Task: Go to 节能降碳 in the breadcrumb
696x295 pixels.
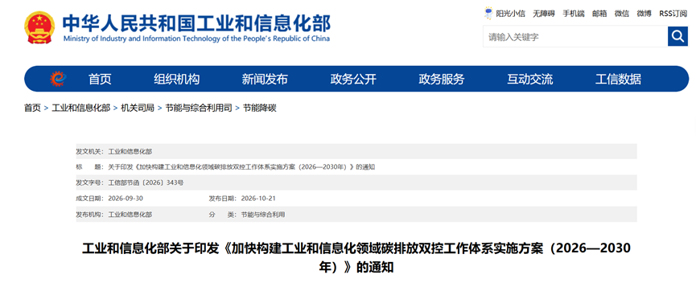Action: click(260, 108)
